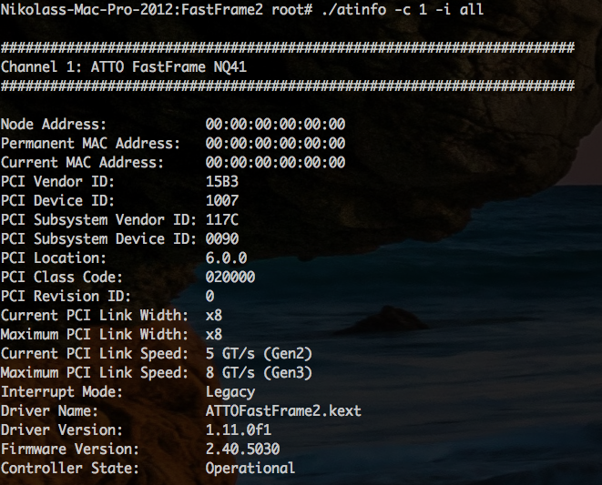Click the 'Interrupt Mode:' label
This screenshot has width=602, height=485.
62,392
